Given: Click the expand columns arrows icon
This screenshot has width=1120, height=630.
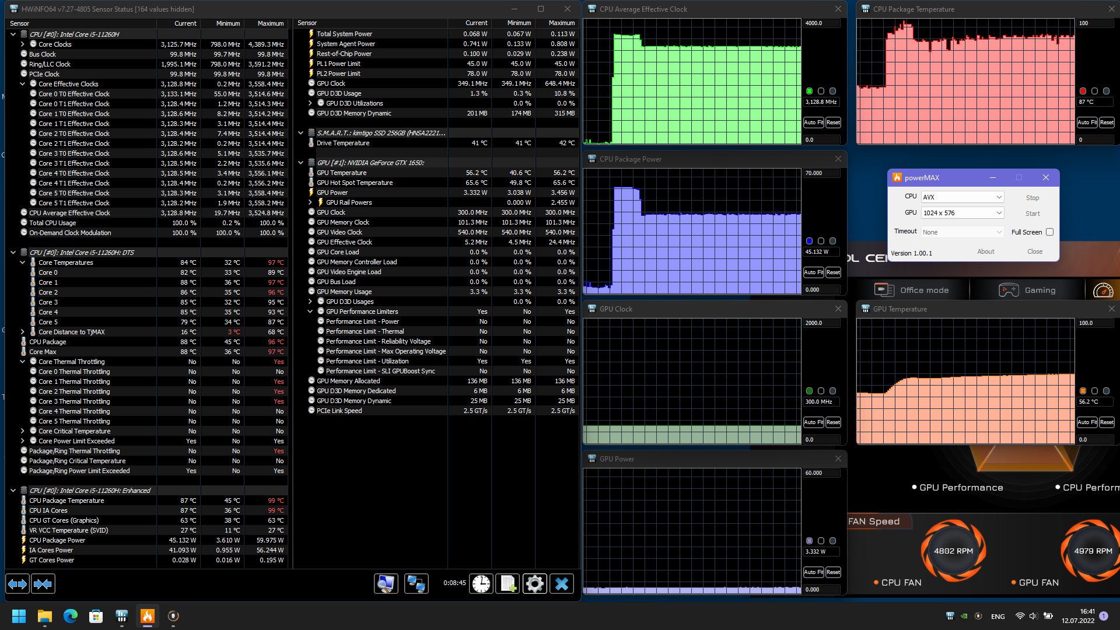Looking at the screenshot, I should pos(17,584).
